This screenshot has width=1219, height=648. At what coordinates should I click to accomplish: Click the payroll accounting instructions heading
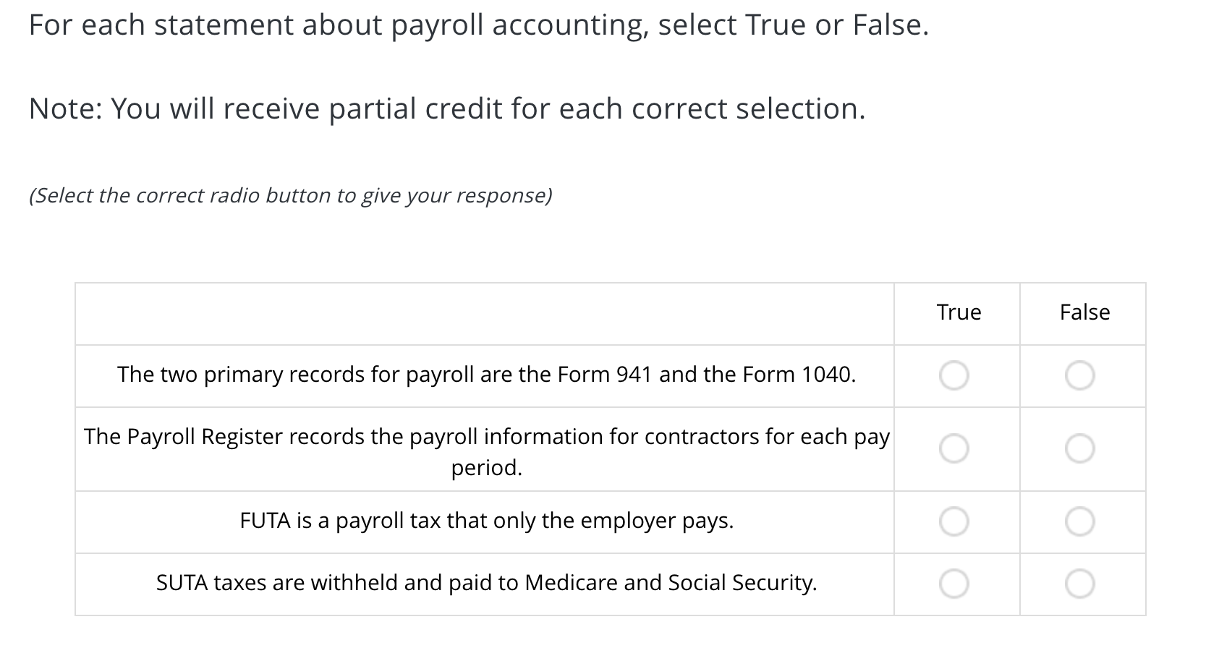[477, 24]
